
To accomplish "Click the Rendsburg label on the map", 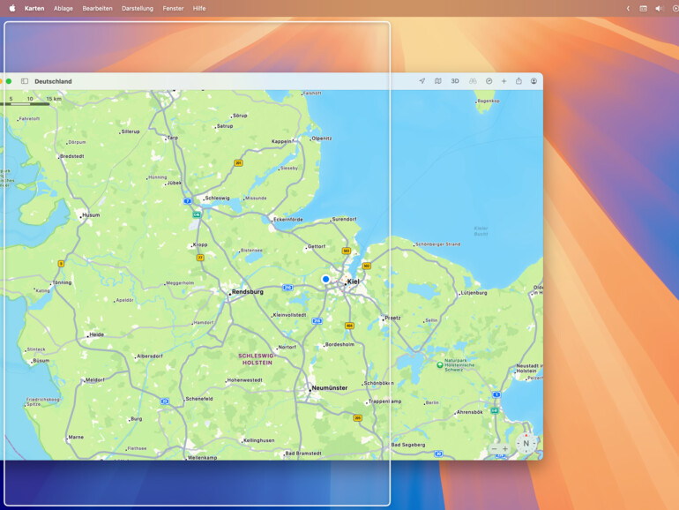I will [247, 291].
